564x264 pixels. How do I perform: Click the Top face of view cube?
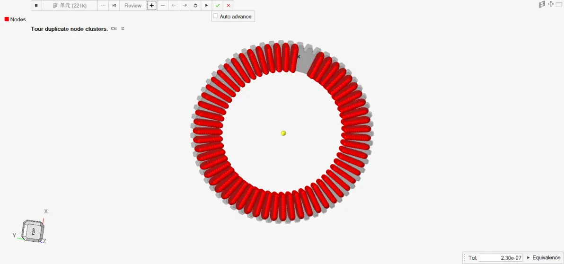(x=33, y=232)
